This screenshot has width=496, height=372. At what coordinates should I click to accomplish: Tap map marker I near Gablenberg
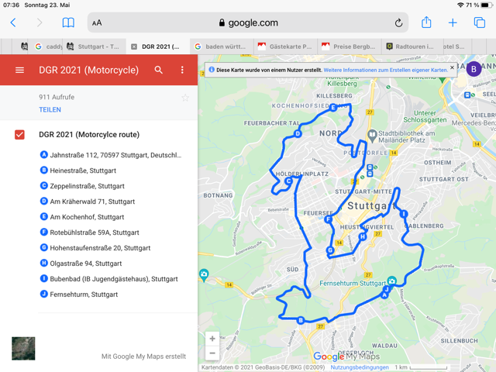(403, 214)
